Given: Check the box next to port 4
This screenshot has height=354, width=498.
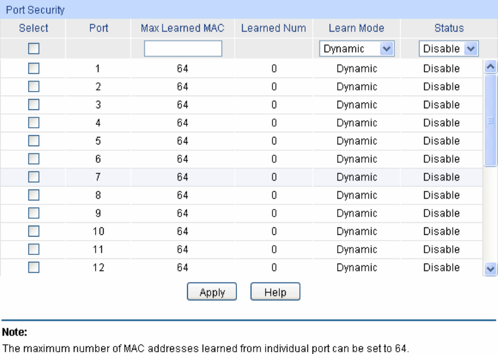Looking at the screenshot, I should [34, 123].
